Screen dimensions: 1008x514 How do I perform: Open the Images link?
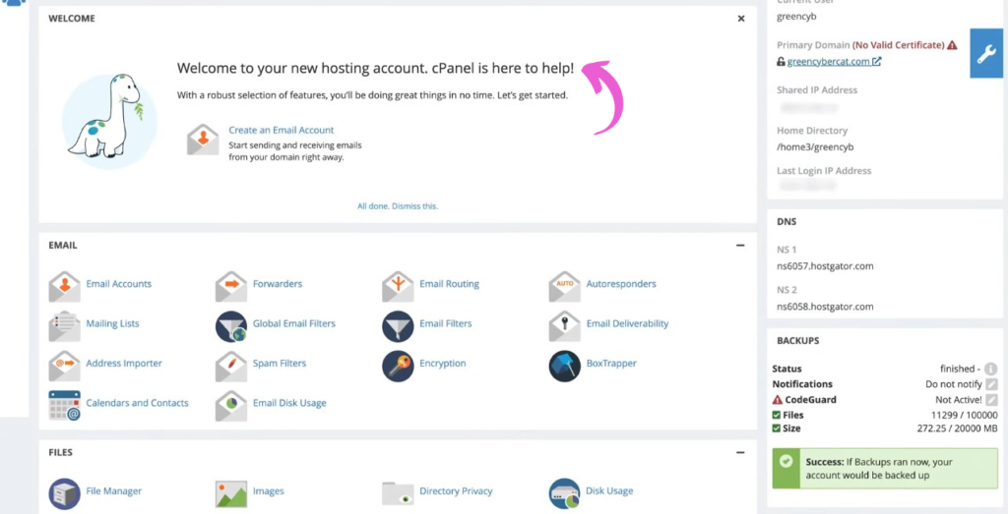point(268,490)
